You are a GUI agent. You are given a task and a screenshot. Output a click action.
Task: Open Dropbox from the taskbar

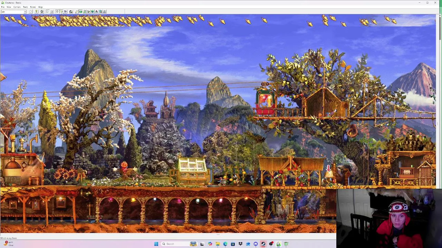click(240, 244)
